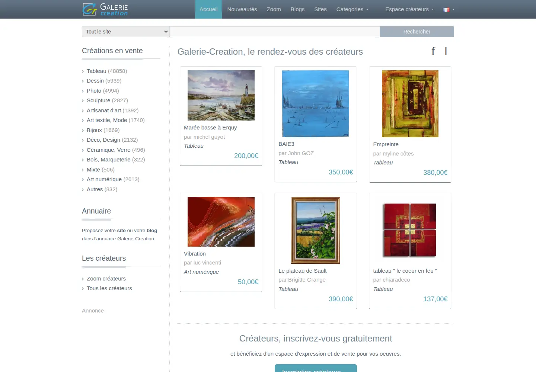Click the 'l' social icon beside Facebook
536x372 pixels.
[x=446, y=51]
